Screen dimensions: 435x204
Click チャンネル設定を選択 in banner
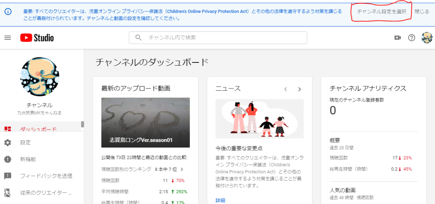[x=381, y=12]
